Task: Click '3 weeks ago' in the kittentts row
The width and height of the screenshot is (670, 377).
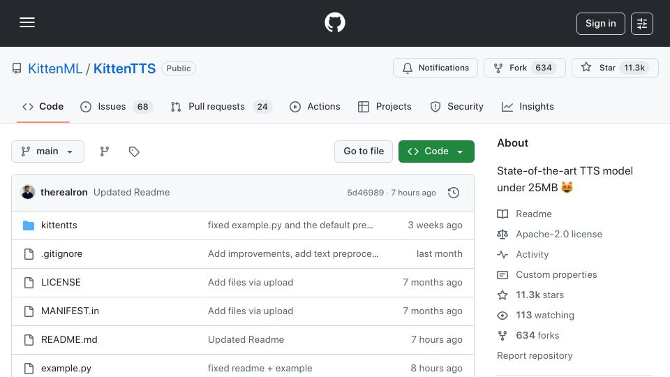Action: tap(435, 226)
